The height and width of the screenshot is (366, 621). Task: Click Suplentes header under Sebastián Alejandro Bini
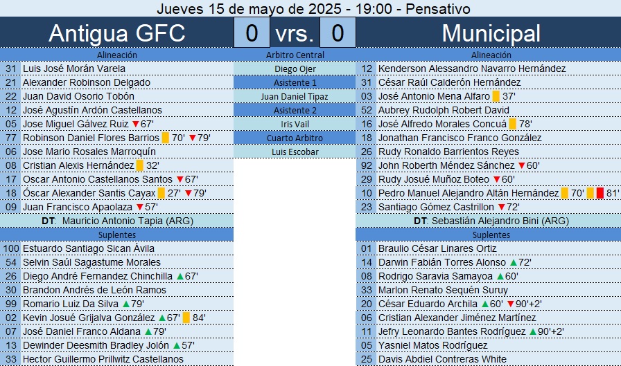pyautogui.click(x=491, y=235)
